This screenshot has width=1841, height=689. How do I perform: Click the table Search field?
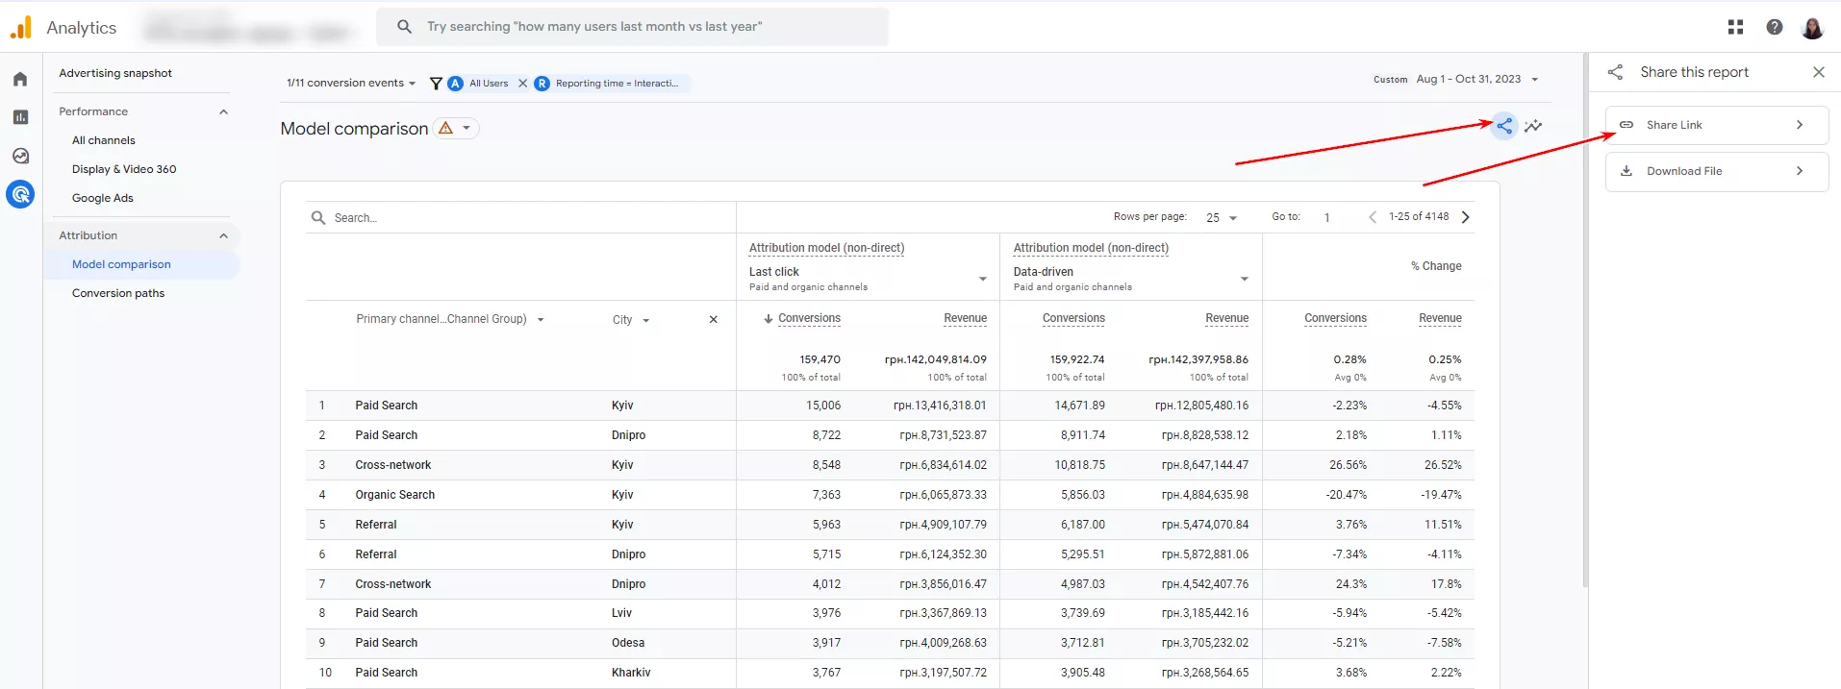point(520,218)
